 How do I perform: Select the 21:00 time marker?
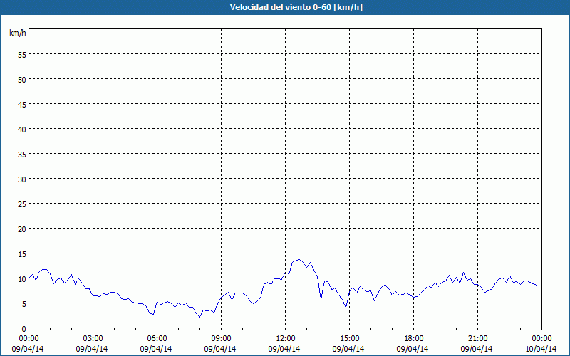pyautogui.click(x=478, y=338)
